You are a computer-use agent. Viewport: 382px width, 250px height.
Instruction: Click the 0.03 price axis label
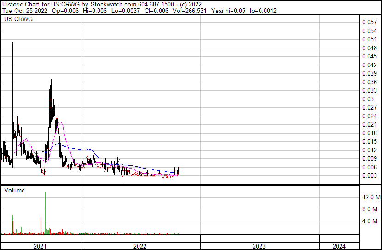[x=368, y=99]
